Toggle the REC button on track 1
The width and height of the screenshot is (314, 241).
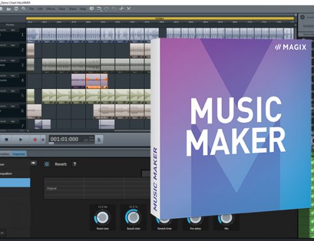coord(13,30)
